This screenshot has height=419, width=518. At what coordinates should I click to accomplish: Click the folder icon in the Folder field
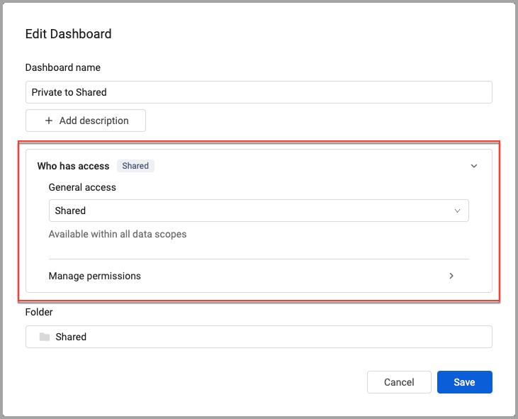(x=45, y=337)
